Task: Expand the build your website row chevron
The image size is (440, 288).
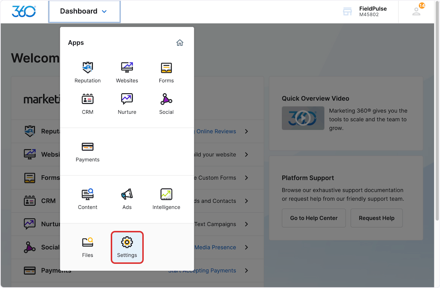Action: point(246,154)
